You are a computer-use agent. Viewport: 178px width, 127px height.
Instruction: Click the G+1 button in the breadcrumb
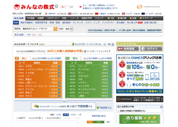(x=34, y=35)
